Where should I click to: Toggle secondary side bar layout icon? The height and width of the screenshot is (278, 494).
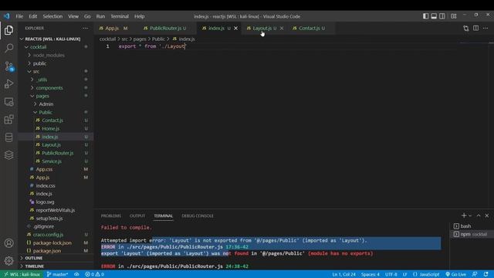pos(442,16)
